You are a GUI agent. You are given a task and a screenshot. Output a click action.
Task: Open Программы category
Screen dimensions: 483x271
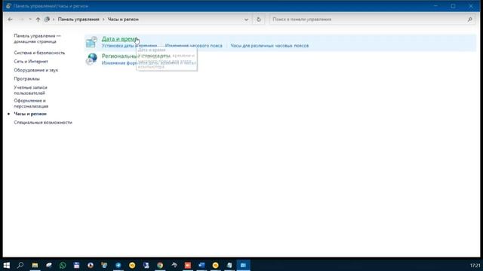pos(27,78)
